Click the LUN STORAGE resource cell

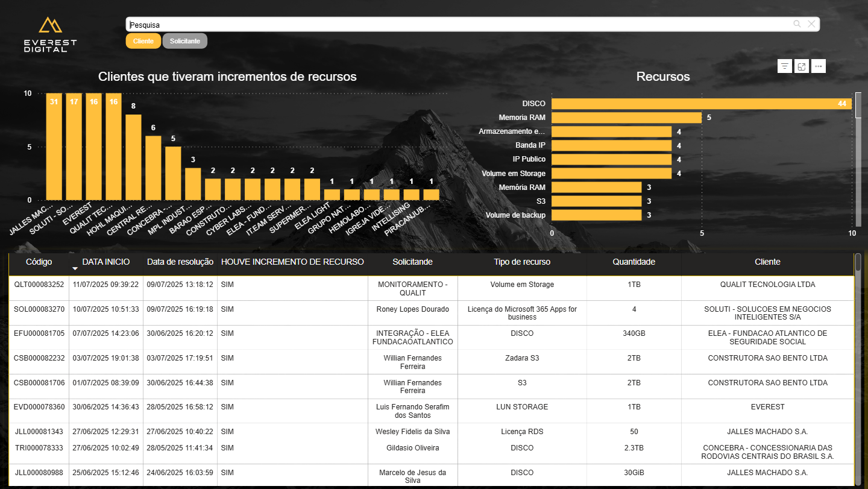522,407
